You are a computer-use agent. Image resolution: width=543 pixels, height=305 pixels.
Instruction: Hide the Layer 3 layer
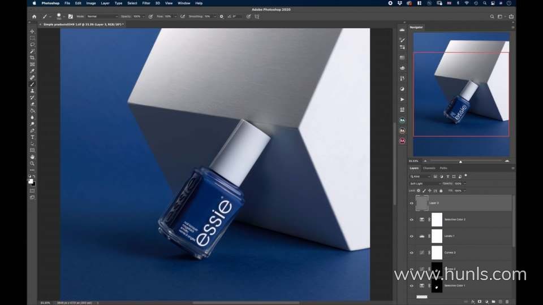[x=411, y=203]
